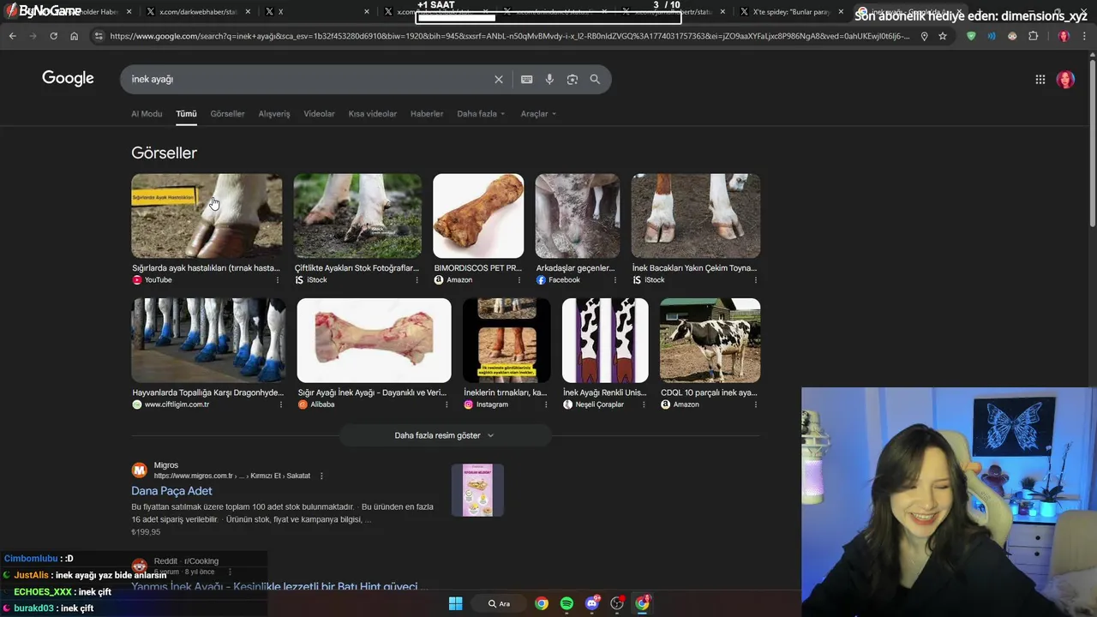Expand the Daha fazla dropdown
This screenshot has width=1097, height=617.
point(481,114)
